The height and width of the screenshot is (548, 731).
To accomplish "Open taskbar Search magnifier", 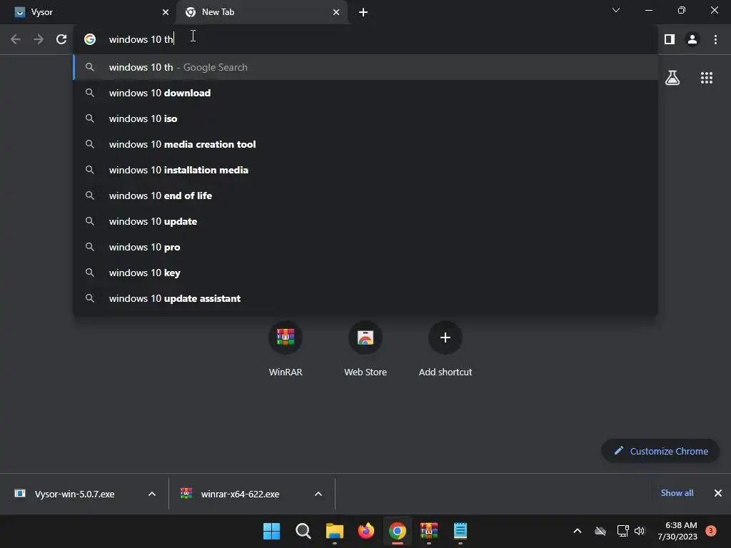I will point(303,531).
